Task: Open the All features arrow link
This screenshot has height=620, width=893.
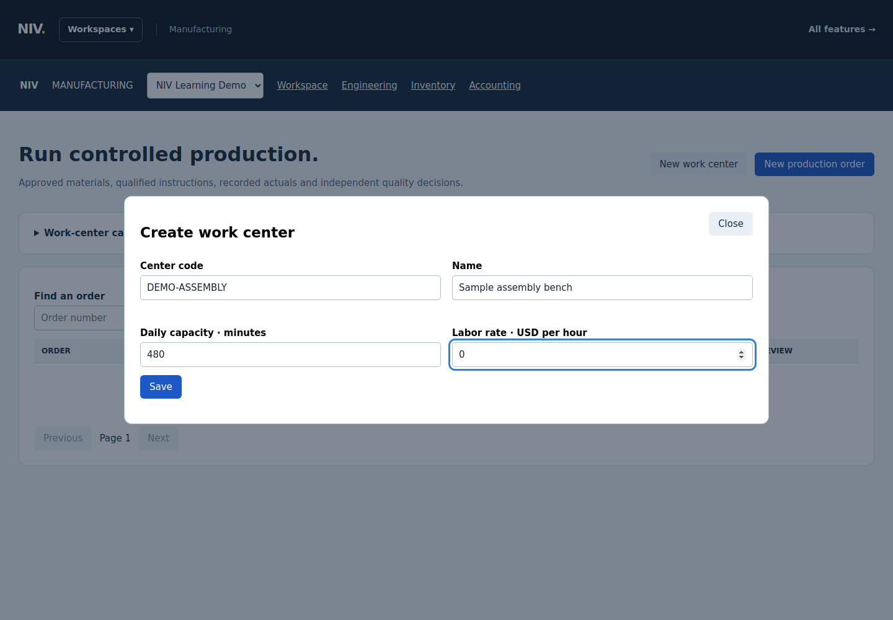Action: (842, 29)
